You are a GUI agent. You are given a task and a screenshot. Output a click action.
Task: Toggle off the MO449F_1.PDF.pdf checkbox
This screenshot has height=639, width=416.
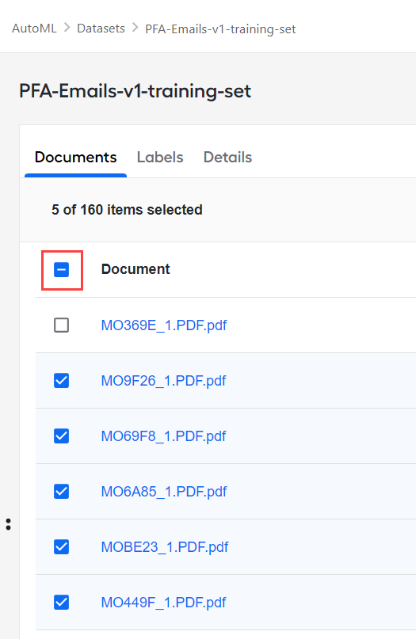pos(62,603)
